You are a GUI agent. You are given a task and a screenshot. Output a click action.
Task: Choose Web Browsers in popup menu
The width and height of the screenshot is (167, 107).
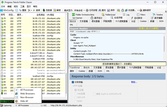click(28, 94)
